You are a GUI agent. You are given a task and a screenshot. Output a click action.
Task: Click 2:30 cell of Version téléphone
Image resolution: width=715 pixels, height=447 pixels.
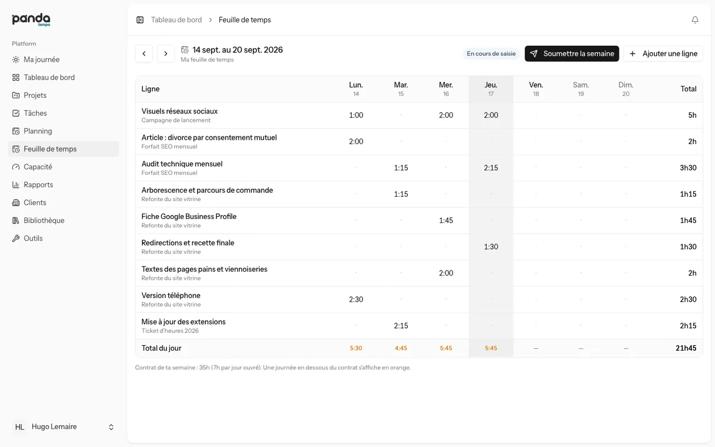[x=356, y=299]
